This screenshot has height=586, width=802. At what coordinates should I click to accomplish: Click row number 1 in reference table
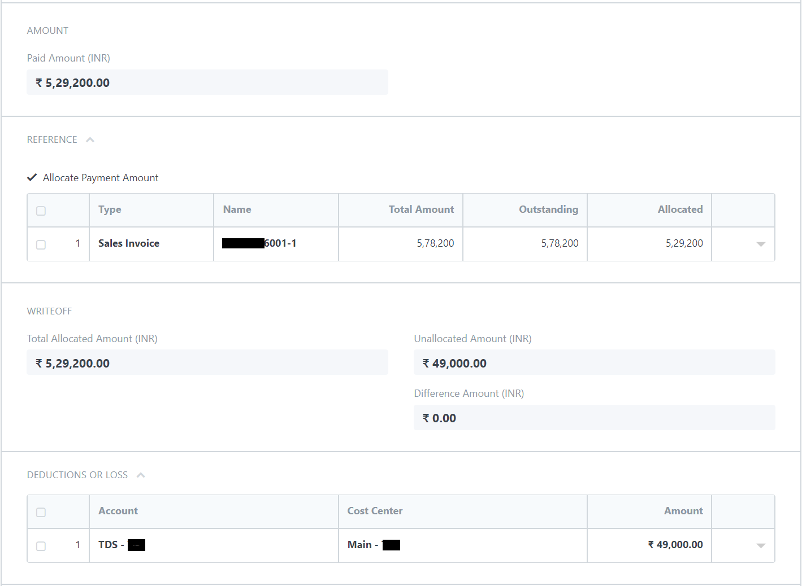(x=78, y=244)
